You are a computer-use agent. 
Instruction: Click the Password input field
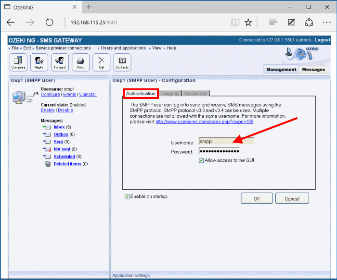(x=219, y=151)
